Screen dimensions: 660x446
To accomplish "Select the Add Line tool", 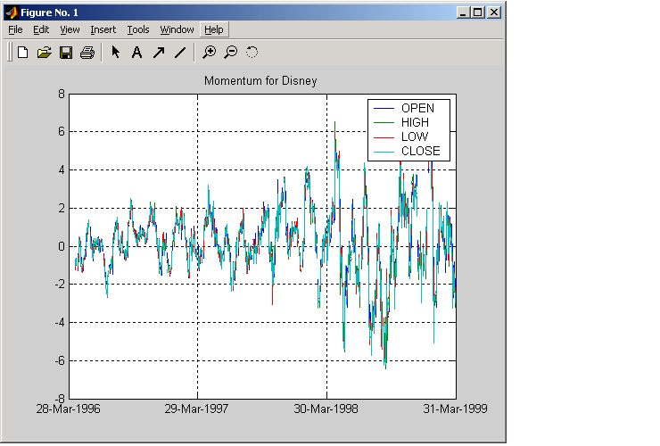I will point(180,53).
